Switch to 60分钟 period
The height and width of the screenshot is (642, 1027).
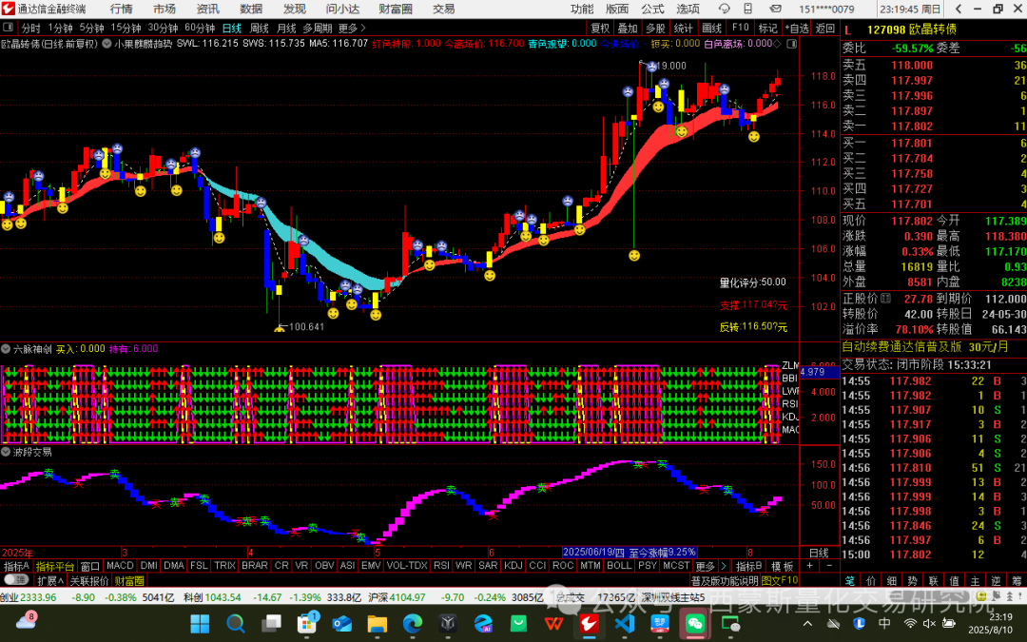pos(200,29)
